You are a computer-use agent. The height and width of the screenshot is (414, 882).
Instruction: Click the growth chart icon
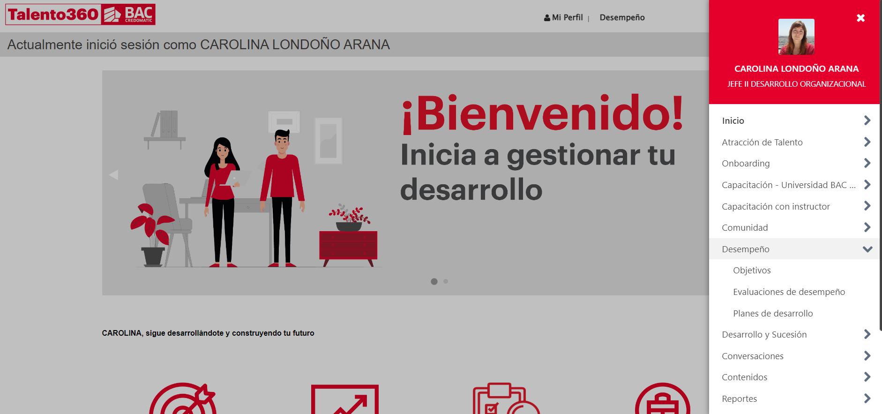pos(345,399)
